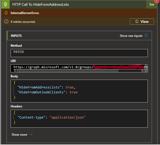Screen dimensions: 160x145
Task: Click the green HTTP globe action icon
Action: pyautogui.click(x=5, y=4)
